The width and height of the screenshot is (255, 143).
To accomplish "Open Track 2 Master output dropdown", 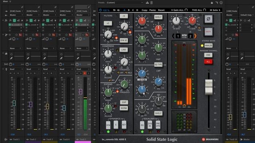I will [33, 15].
